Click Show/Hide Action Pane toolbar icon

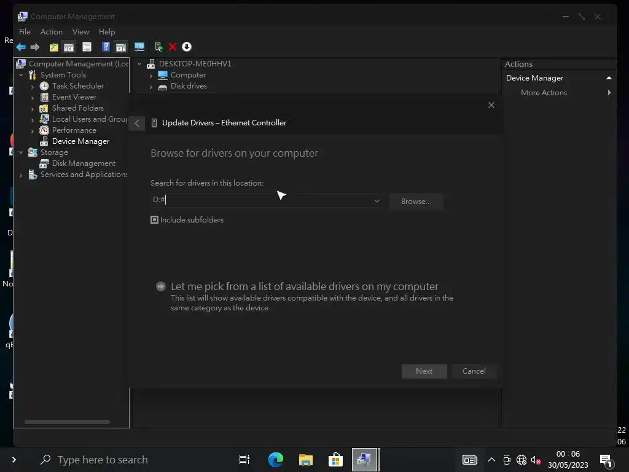pyautogui.click(x=121, y=47)
